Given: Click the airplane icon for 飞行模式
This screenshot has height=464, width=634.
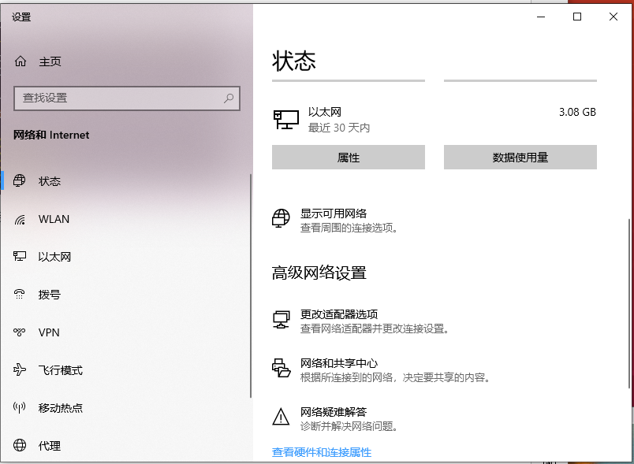Looking at the screenshot, I should pyautogui.click(x=20, y=369).
